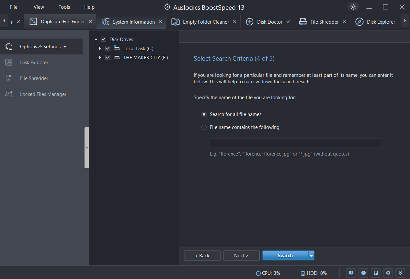The height and width of the screenshot is (279, 410).
Task: Open the scheduler clock icon in status bar
Action: point(363,273)
